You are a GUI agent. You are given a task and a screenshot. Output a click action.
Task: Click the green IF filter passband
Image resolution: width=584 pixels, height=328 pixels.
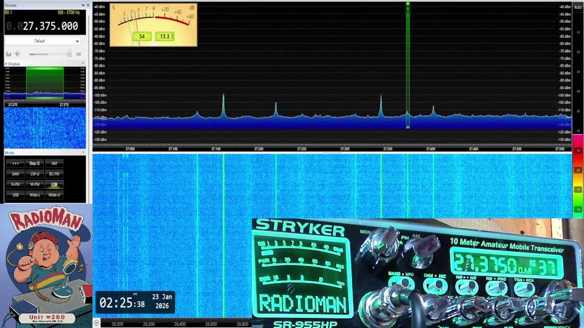tap(45, 83)
